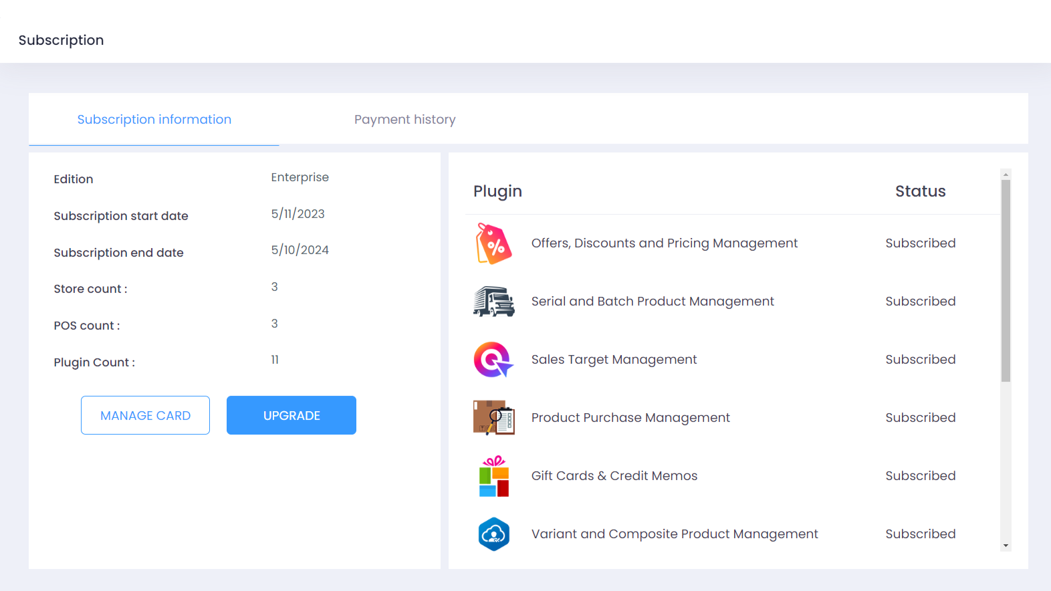Screen dimensions: 1051x591
Task: Click the Product Purchase Management clipboard icon
Action: 493,418
